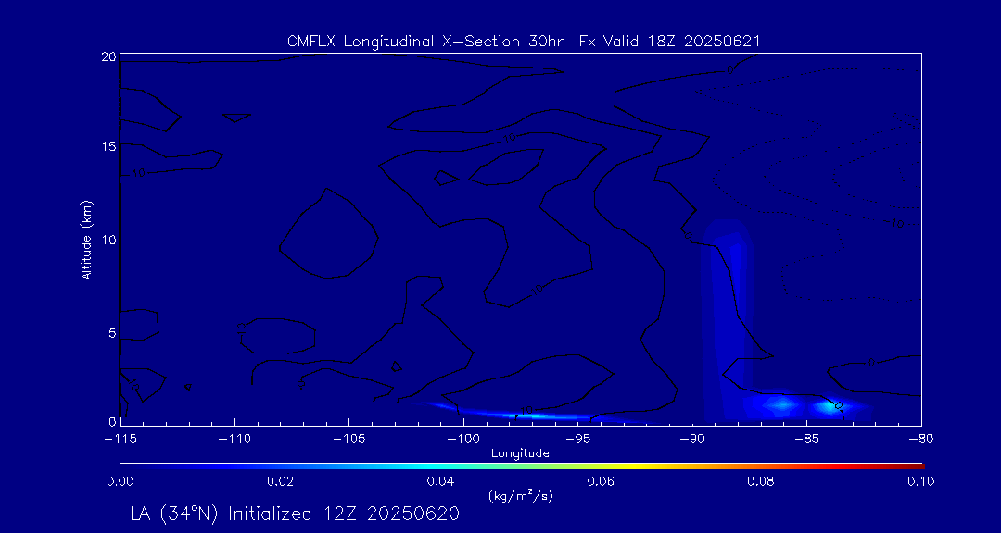Click the "Longitude" horizontal axis label

(x=520, y=453)
